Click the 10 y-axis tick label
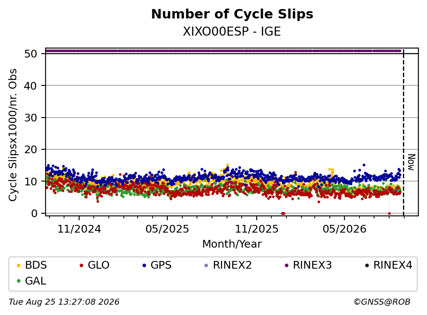 31,182
